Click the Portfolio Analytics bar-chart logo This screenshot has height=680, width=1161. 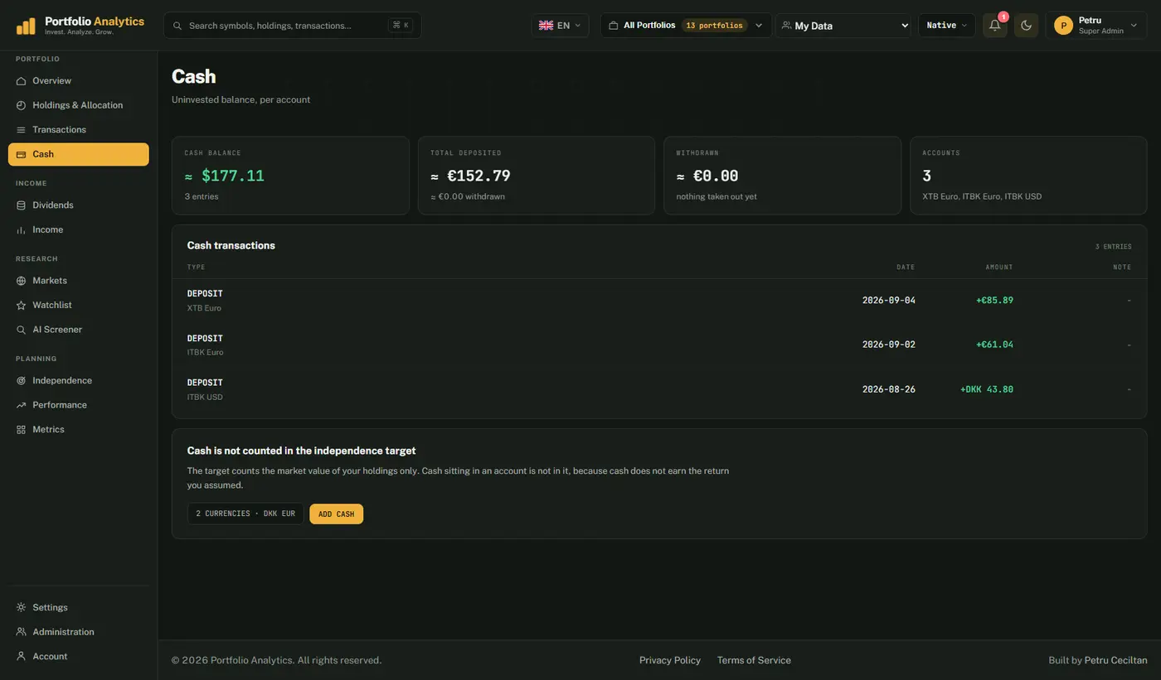[26, 26]
